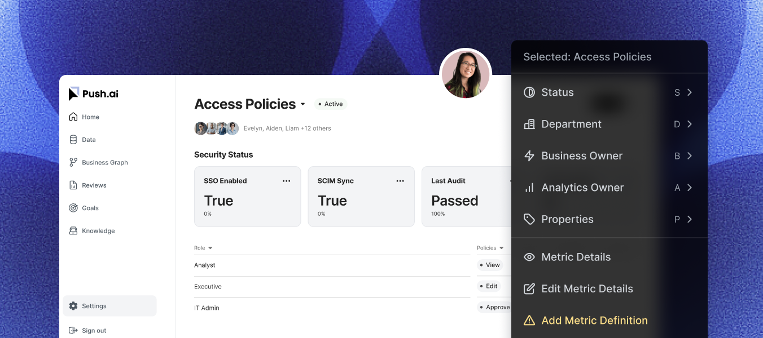Click the View policy badge for Analyst
The image size is (763, 338).
click(490, 265)
